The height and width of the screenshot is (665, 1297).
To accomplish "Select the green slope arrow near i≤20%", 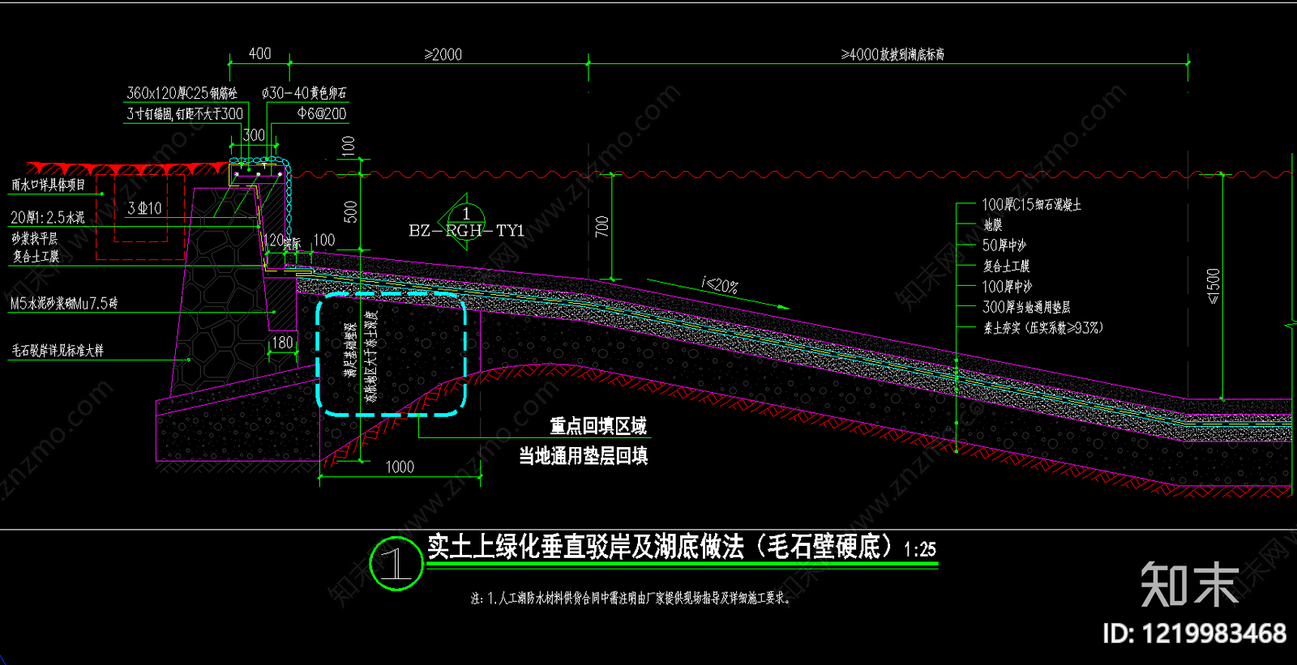I will pyautogui.click(x=718, y=294).
